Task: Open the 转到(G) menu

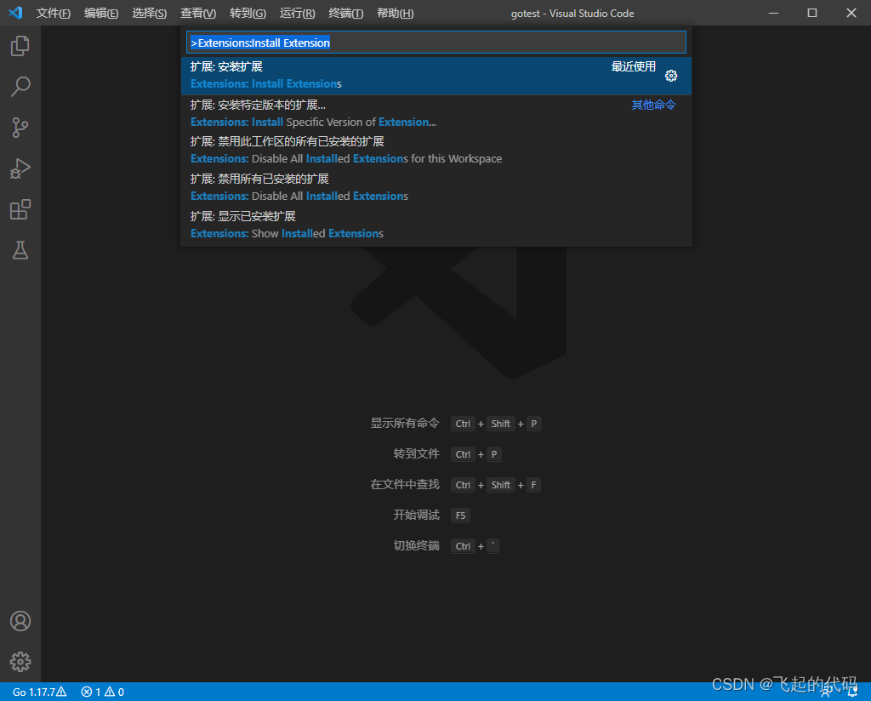Action: point(248,14)
